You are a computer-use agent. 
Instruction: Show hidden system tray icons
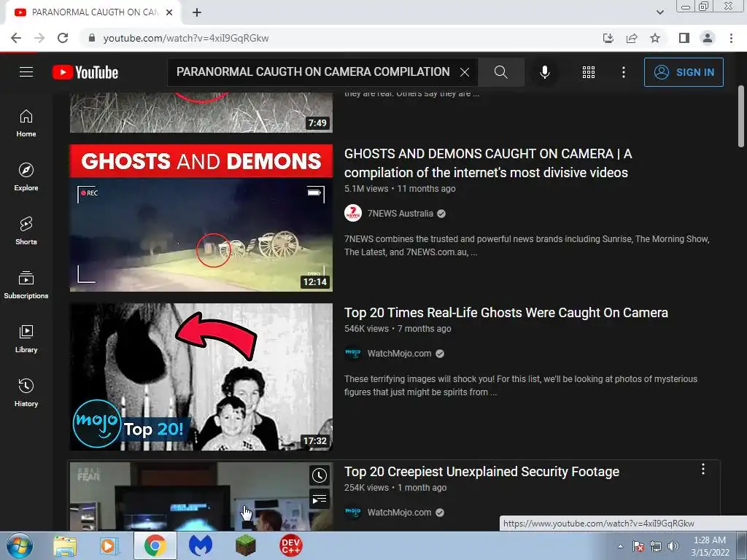click(x=620, y=546)
